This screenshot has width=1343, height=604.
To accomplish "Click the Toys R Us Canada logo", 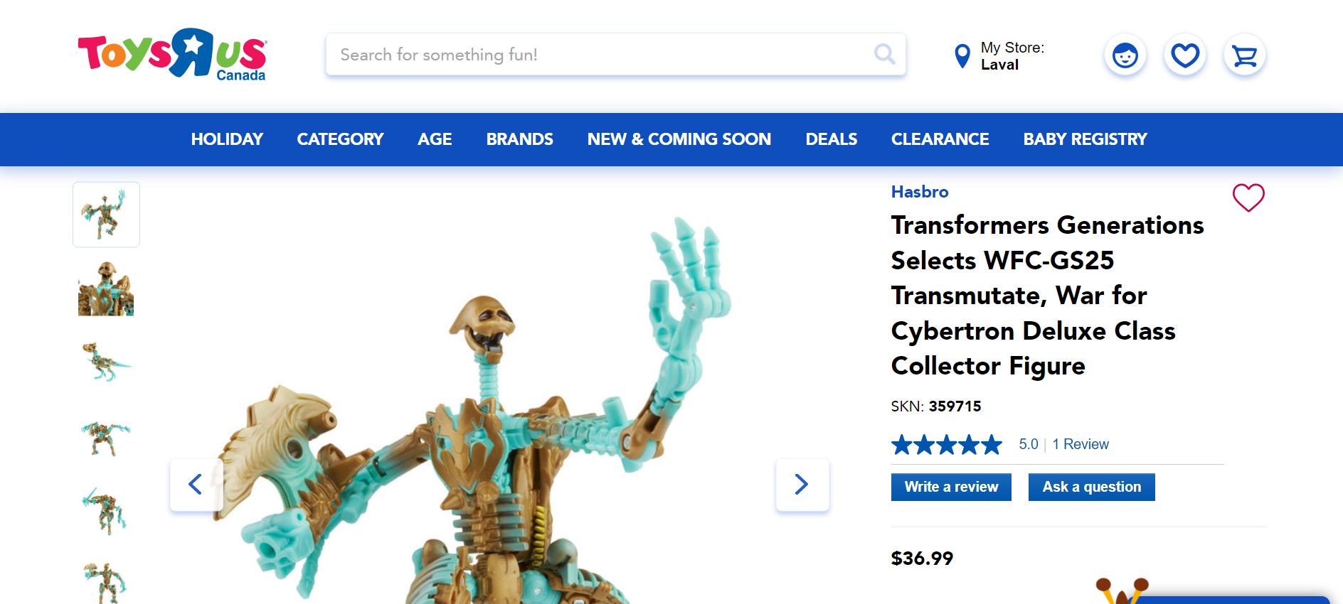I will [x=172, y=54].
